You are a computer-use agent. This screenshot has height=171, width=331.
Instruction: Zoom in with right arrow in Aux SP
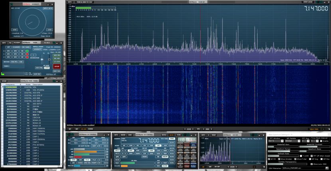(x=237, y=167)
